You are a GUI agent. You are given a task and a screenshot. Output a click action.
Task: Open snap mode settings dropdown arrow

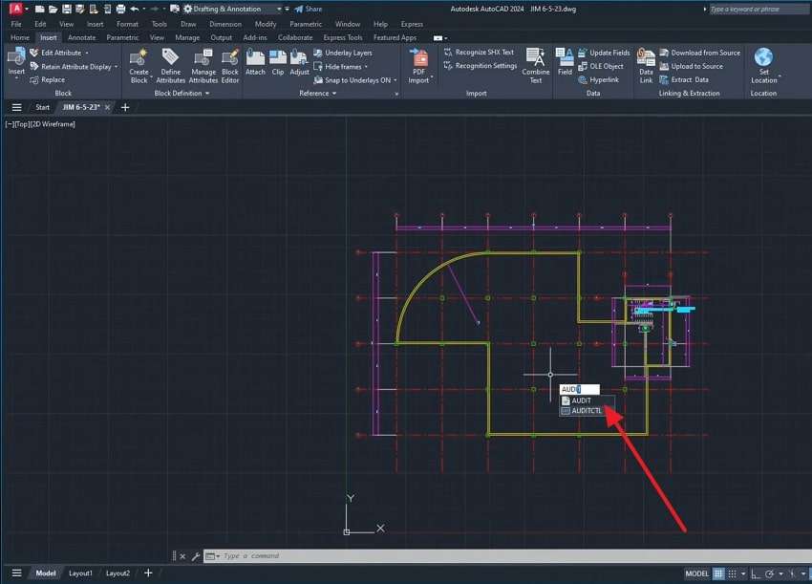743,573
